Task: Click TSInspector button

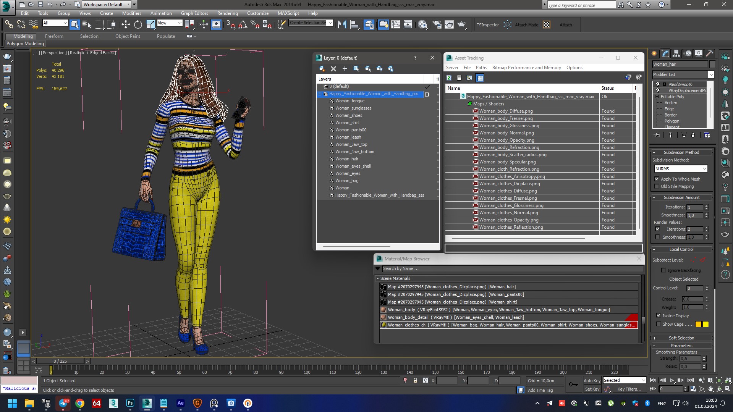Action: tap(487, 25)
